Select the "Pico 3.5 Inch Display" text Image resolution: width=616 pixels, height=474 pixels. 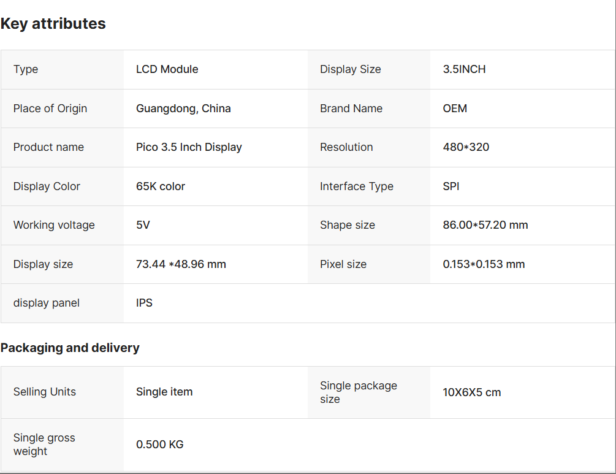tap(189, 147)
